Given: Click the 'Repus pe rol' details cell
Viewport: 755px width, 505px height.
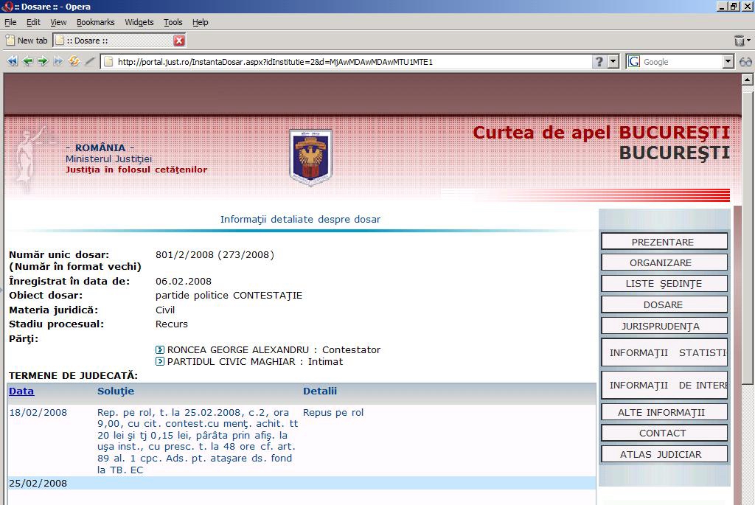Looking at the screenshot, I should click(x=333, y=413).
